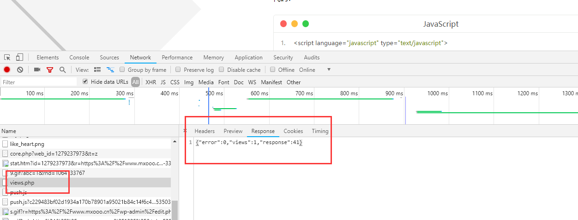The width and height of the screenshot is (578, 220).
Task: Select the waterfall overview view icon
Action: pyautogui.click(x=110, y=70)
